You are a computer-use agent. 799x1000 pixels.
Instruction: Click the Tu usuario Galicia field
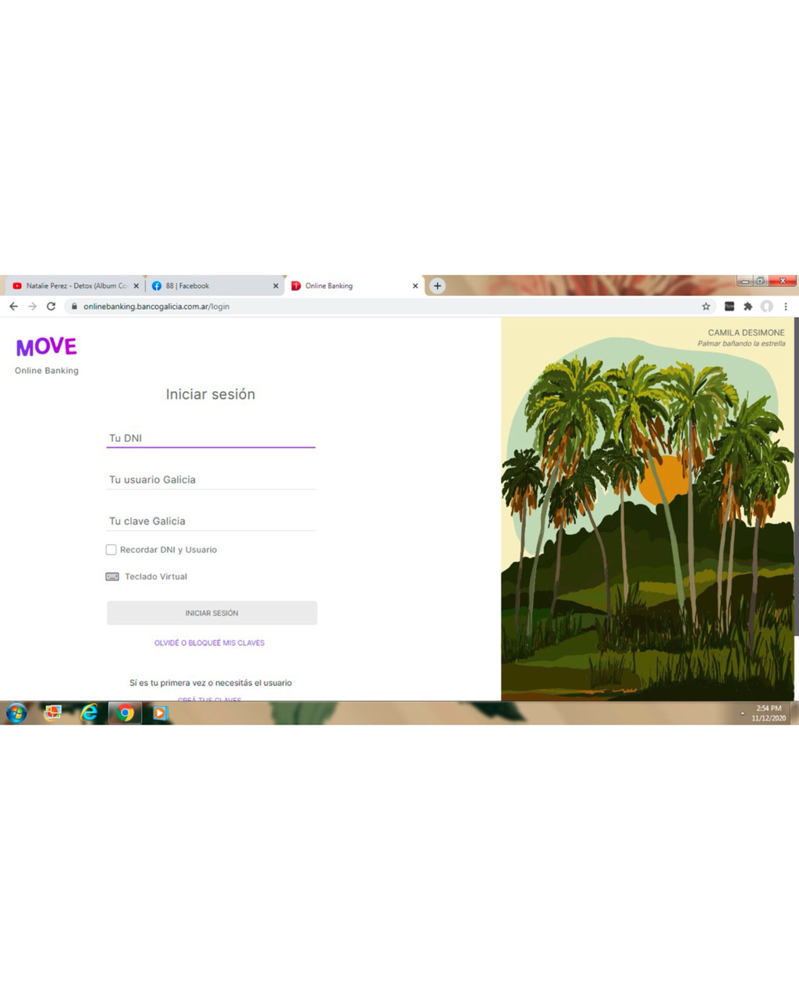pyautogui.click(x=211, y=479)
